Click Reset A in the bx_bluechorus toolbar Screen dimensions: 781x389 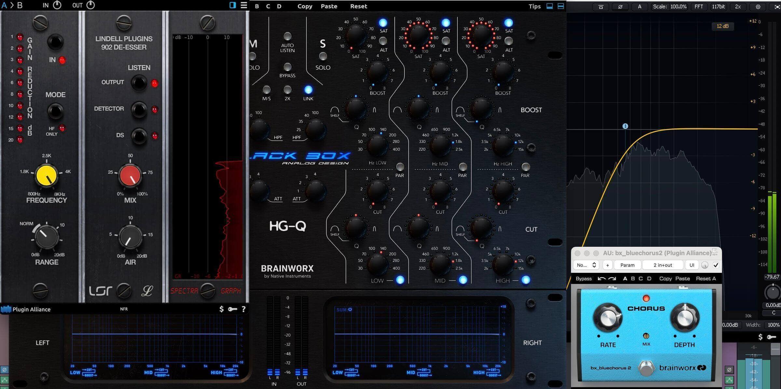click(706, 279)
